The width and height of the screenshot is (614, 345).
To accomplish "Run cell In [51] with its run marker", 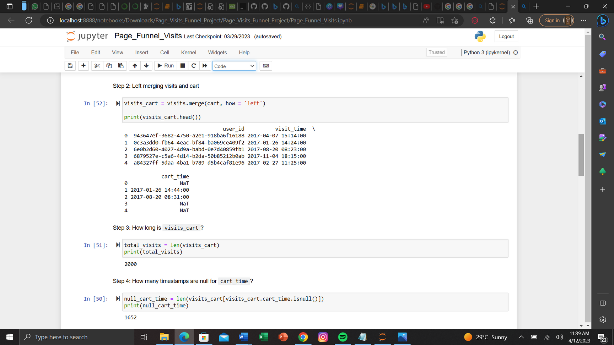I will (x=118, y=245).
